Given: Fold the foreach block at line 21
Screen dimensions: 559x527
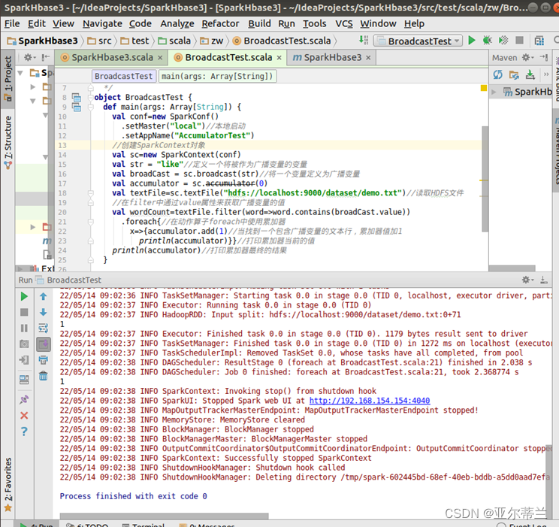Looking at the screenshot, I should coord(91,222).
